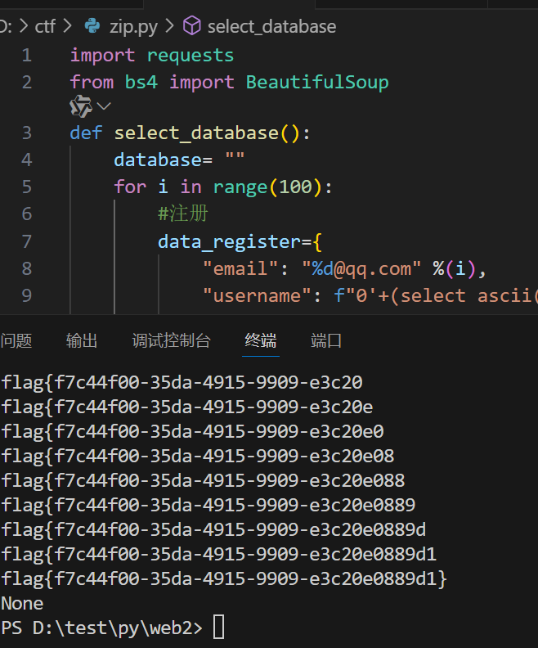Screen dimensions: 538x648
Task: Click the terminal line ending in e3c20e0889d
Action: click(x=213, y=530)
